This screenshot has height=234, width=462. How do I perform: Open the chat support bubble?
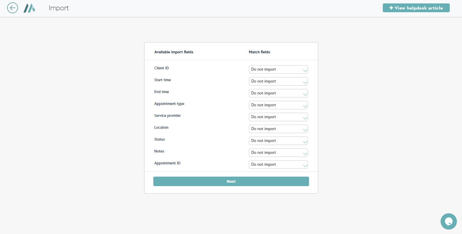(x=448, y=221)
